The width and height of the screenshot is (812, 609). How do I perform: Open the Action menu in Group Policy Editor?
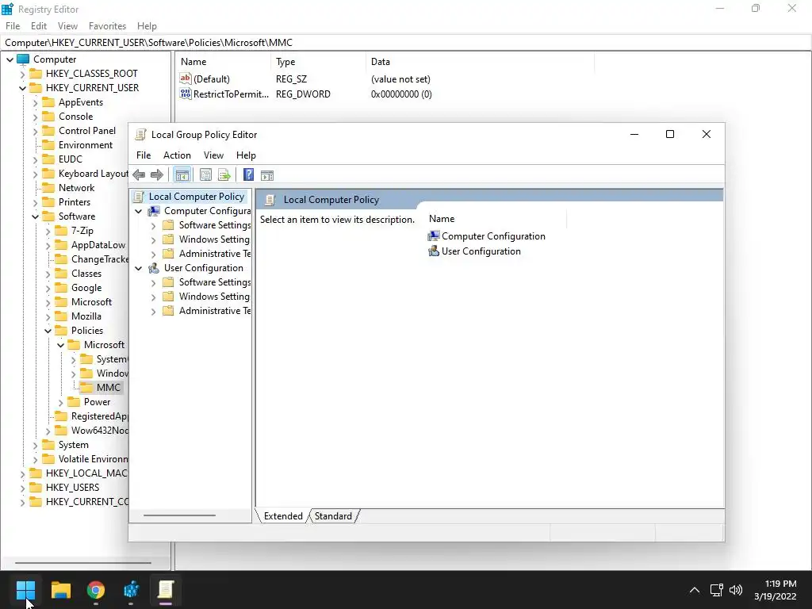[x=177, y=155]
